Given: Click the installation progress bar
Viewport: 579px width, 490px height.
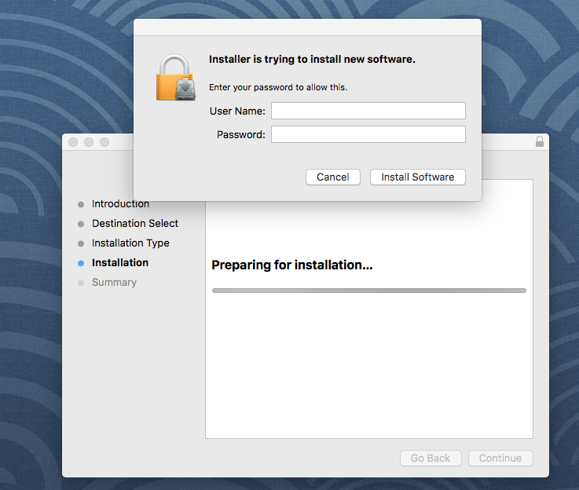Looking at the screenshot, I should 368,291.
